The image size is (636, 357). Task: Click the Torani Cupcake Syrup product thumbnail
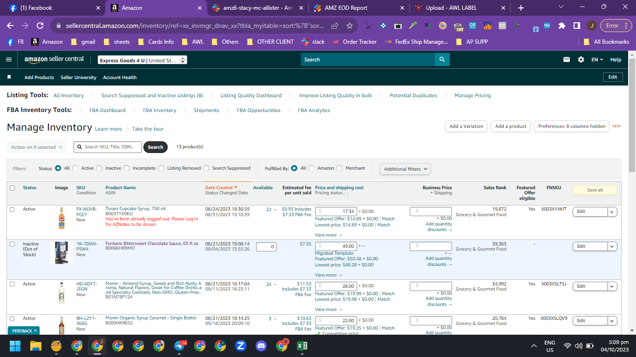click(x=61, y=218)
